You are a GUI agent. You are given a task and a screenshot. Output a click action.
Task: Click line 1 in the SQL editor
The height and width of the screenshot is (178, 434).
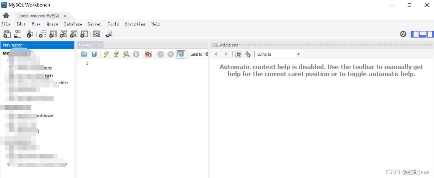[x=142, y=63]
